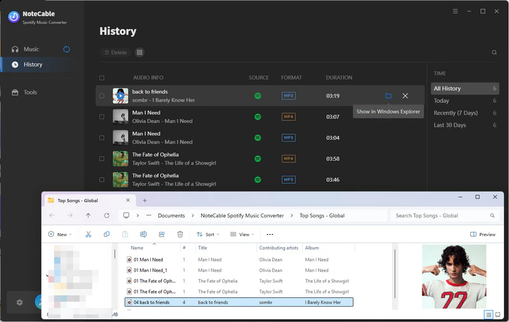Open NoteCable settings gear icon

pyautogui.click(x=19, y=302)
